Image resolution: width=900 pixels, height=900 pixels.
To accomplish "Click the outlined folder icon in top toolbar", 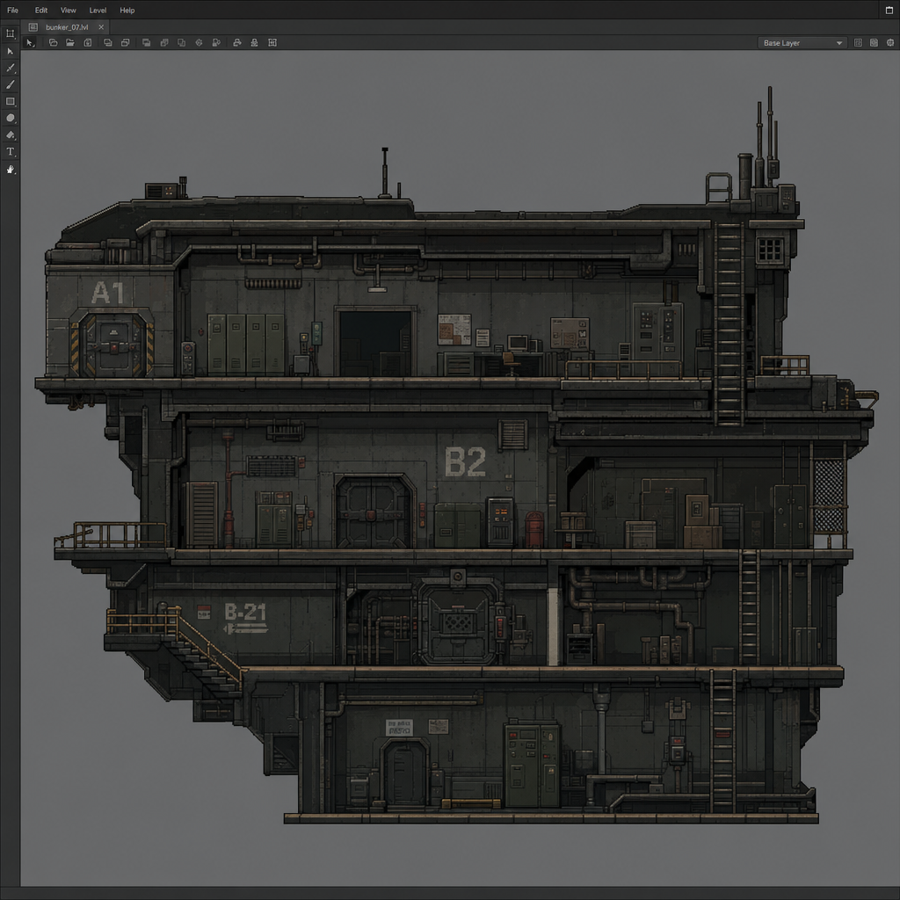I will (53, 42).
